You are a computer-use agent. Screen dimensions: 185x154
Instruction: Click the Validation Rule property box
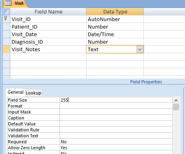(x=116, y=130)
